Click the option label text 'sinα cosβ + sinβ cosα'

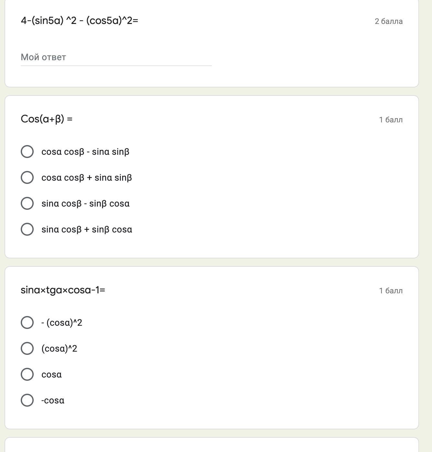coord(87,230)
